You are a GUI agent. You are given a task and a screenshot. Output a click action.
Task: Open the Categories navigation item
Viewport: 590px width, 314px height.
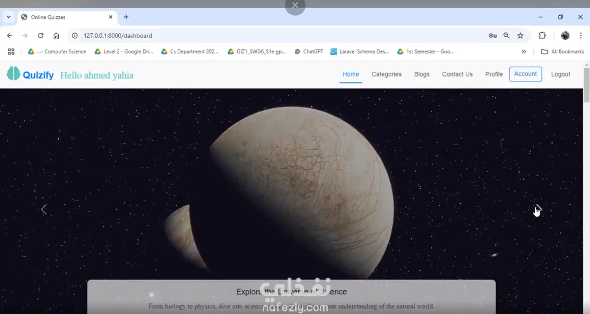click(x=386, y=74)
